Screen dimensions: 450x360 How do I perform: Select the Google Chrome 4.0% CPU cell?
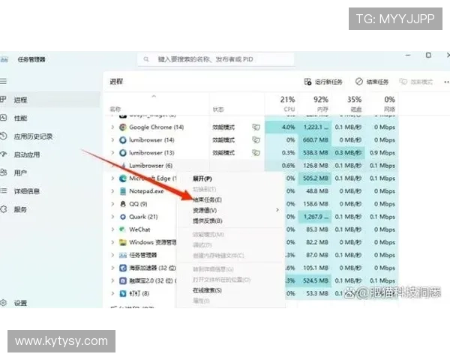tap(281, 127)
